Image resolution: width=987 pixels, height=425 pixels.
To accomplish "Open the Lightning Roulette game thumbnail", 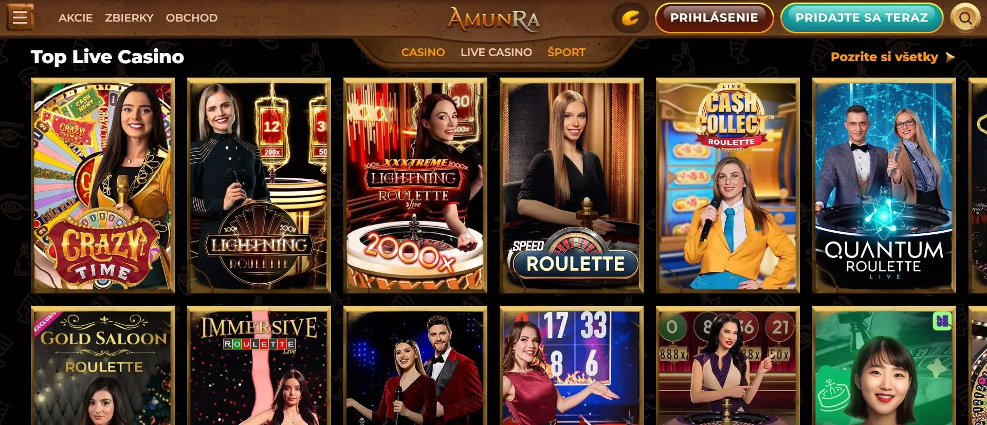I will [x=259, y=186].
